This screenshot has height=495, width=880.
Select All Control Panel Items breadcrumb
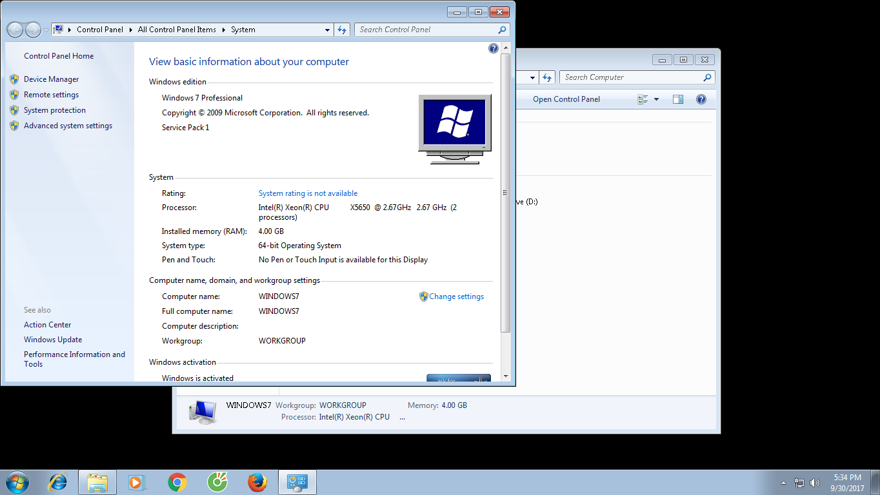pyautogui.click(x=177, y=30)
